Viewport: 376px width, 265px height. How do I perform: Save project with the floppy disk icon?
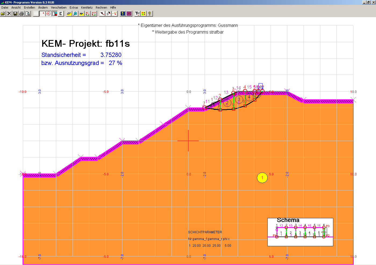15,13
